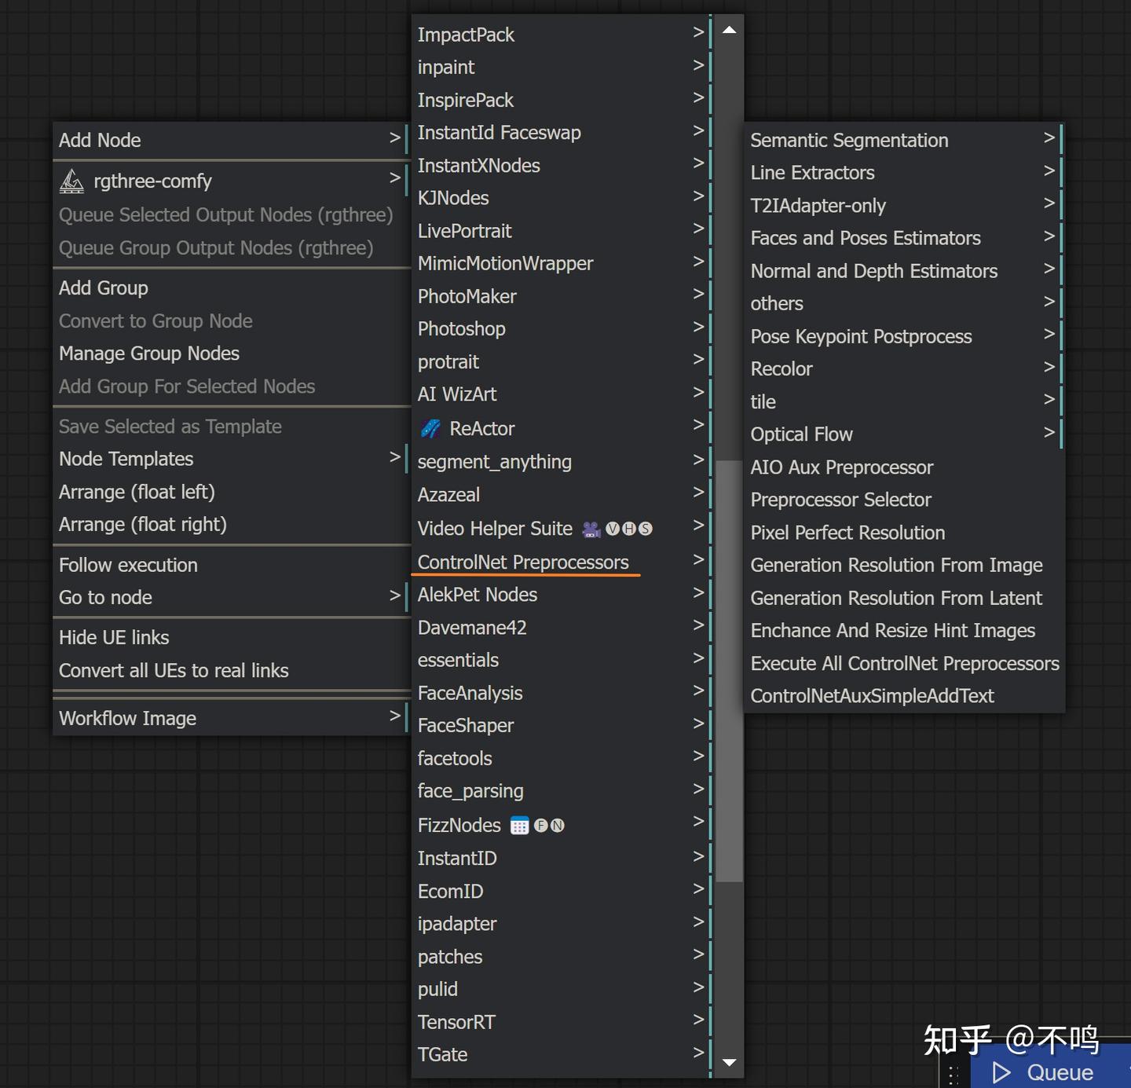Click the ReActor rocket icon
This screenshot has height=1088, width=1131.
[430, 428]
